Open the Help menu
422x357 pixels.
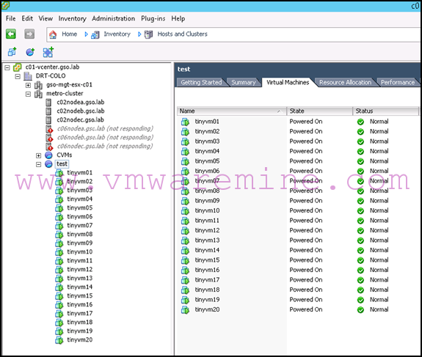click(x=178, y=18)
